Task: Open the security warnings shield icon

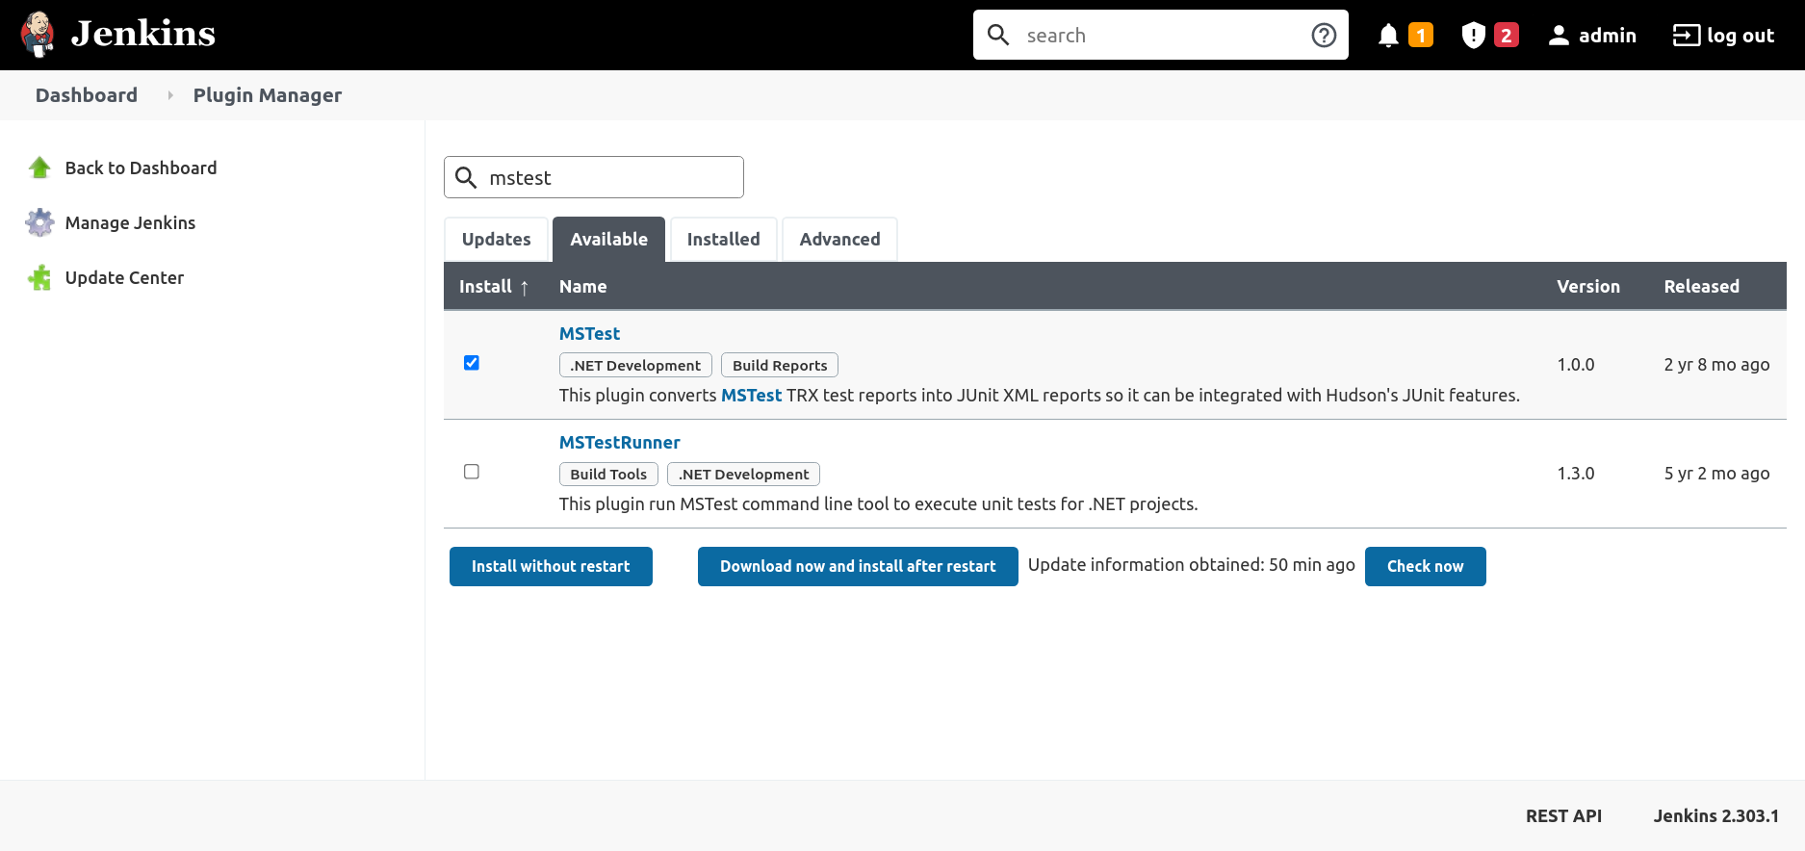Action: point(1473,36)
